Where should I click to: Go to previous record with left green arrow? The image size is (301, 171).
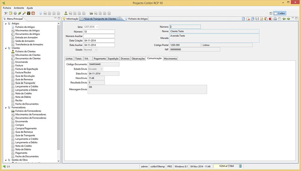[284, 19]
